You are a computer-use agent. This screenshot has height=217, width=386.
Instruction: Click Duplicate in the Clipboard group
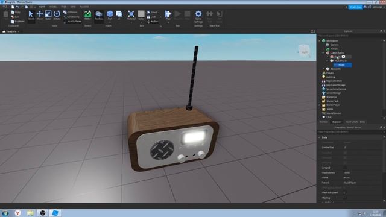17,22
